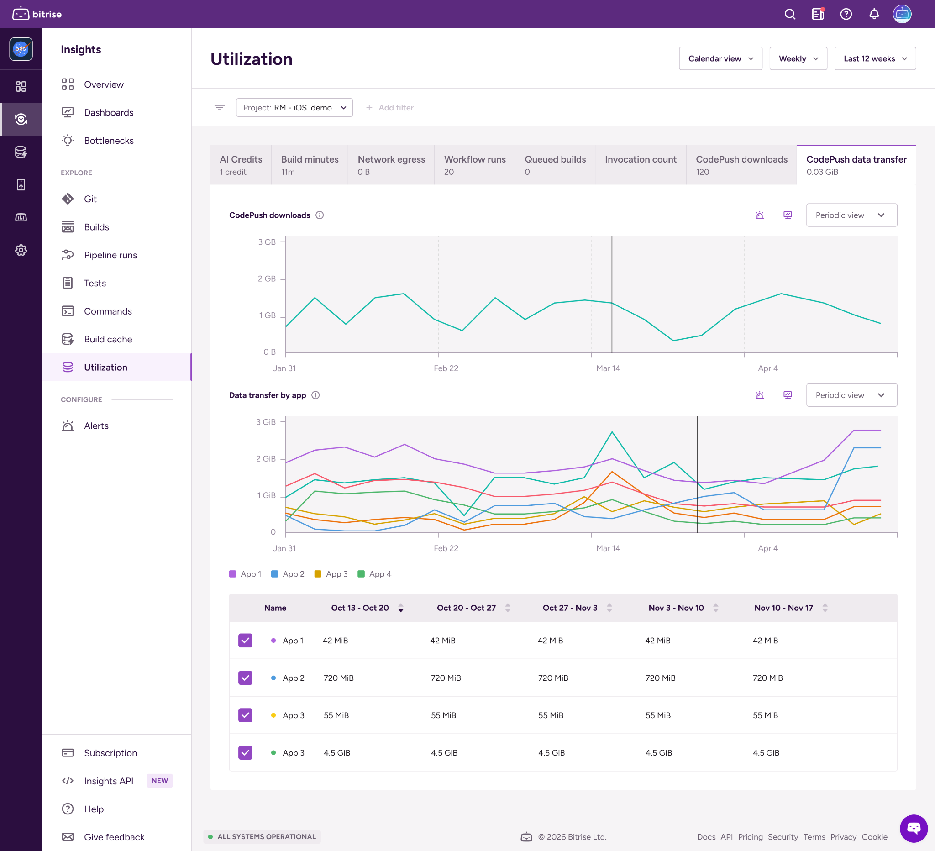Open the Pricing footer link

pyautogui.click(x=751, y=837)
